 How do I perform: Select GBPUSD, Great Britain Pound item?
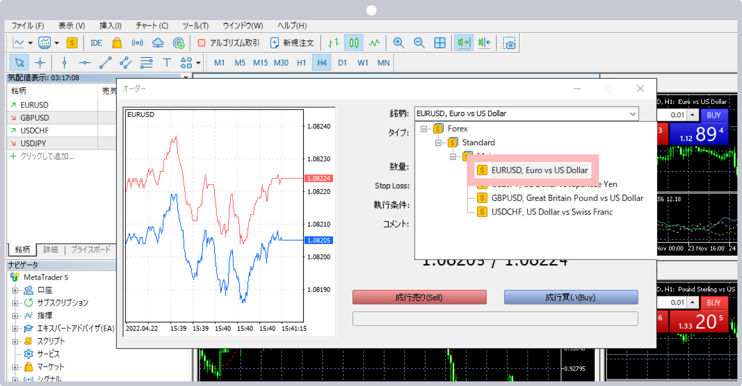[x=567, y=198]
